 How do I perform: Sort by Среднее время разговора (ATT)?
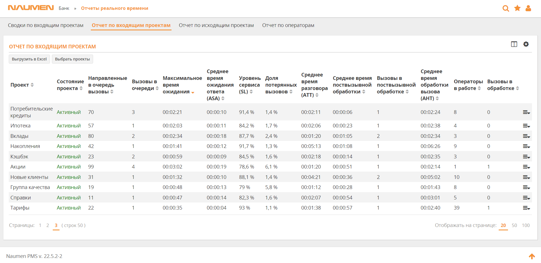pyautogui.click(x=314, y=85)
